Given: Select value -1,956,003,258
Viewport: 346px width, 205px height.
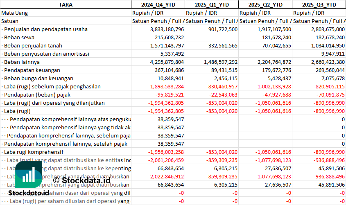Looking at the screenshot, I should point(166,152).
